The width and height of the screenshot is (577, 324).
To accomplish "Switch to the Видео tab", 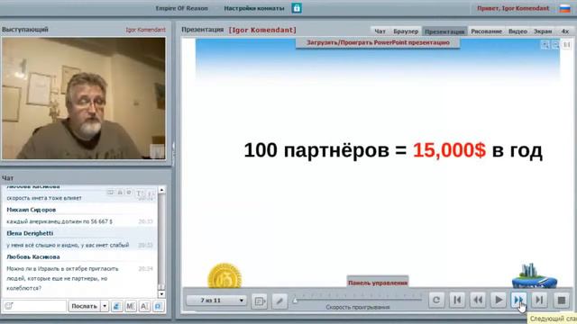I will point(517,31).
